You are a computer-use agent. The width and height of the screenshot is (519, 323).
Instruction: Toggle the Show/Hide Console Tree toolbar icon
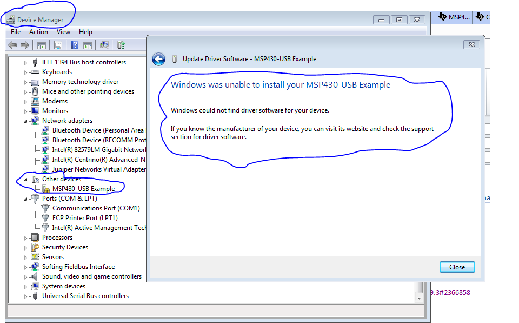tap(42, 45)
